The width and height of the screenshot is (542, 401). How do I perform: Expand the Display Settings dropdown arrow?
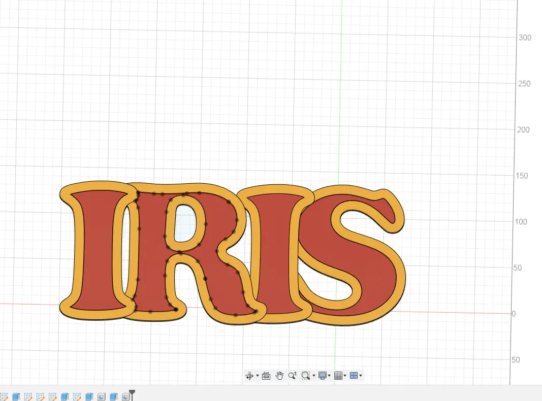(329, 376)
